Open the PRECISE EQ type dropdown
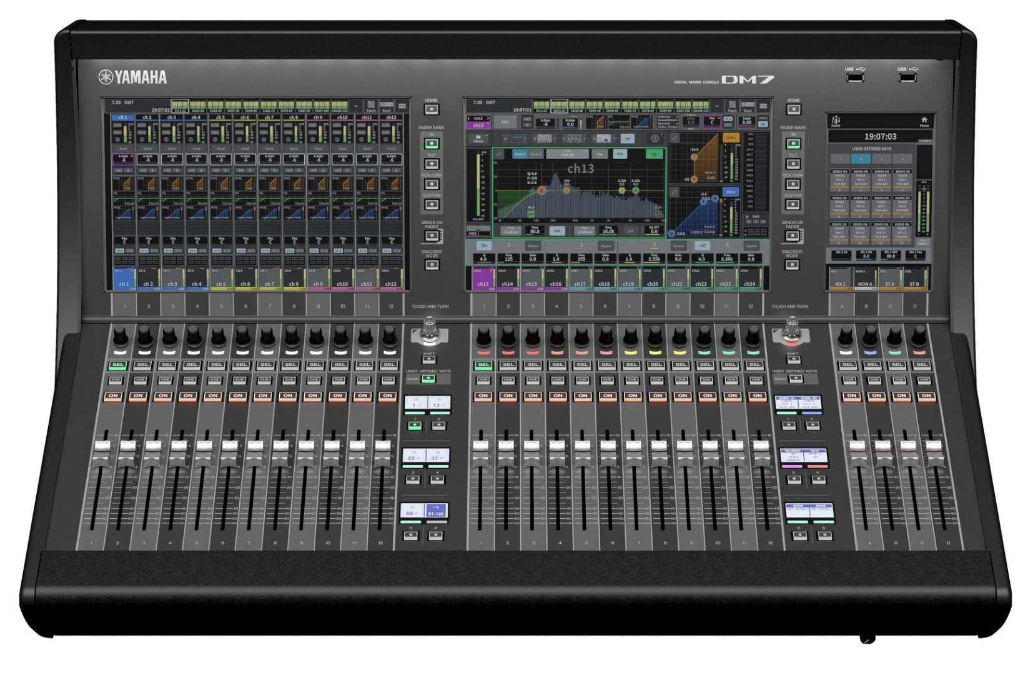The width and height of the screenshot is (1028, 678). pos(568,154)
